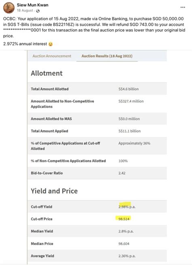Select Auction Results (18 Aug 2022) tab
This screenshot has width=192, height=265.
(x=107, y=56)
